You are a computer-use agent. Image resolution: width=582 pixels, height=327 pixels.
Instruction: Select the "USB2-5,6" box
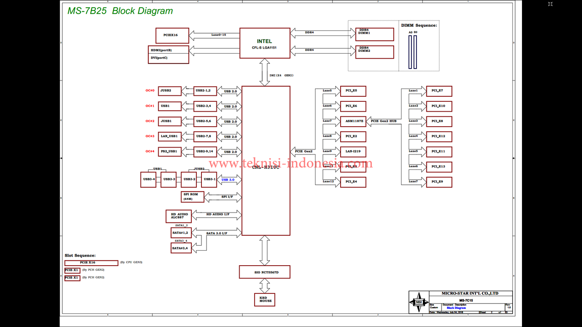click(x=205, y=121)
